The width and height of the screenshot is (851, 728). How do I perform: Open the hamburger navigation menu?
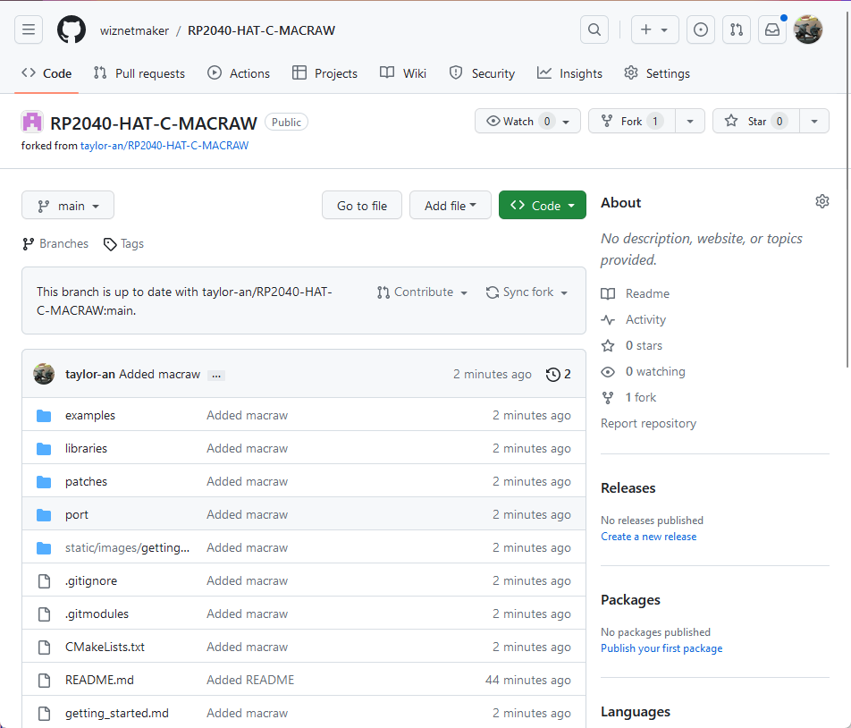click(29, 30)
